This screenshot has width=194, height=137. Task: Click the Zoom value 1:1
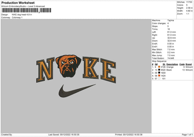[188, 14]
